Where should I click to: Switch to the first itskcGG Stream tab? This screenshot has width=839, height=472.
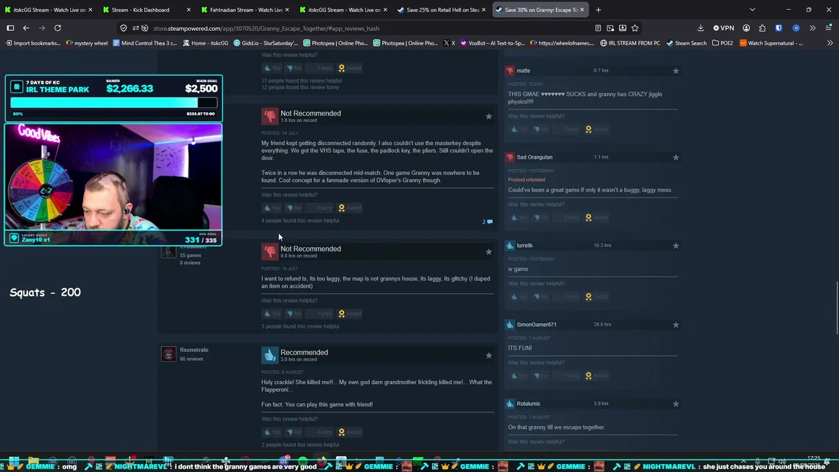pyautogui.click(x=47, y=10)
